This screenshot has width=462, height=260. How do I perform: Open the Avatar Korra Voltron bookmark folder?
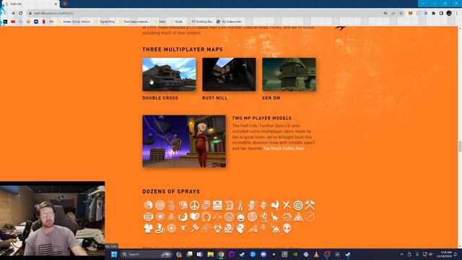[x=74, y=22]
